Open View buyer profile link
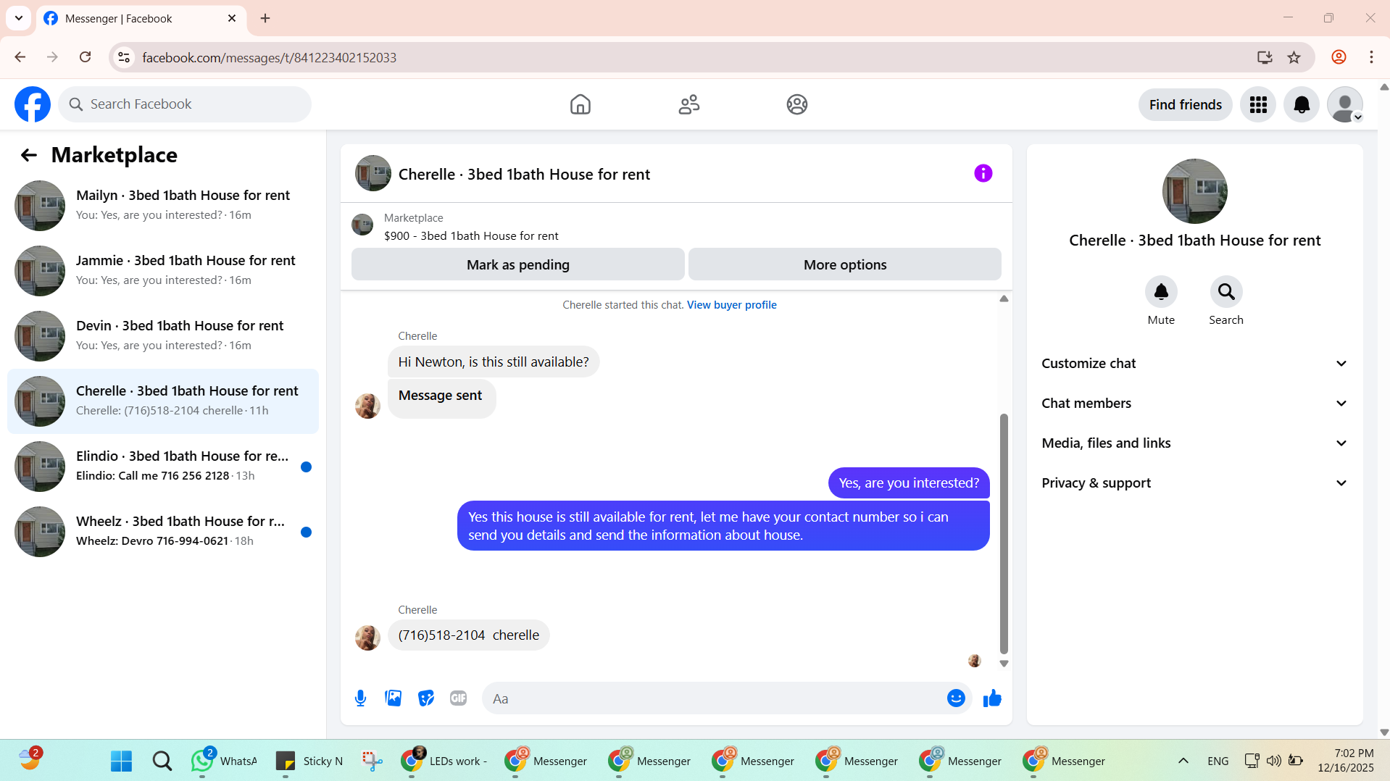 731,305
